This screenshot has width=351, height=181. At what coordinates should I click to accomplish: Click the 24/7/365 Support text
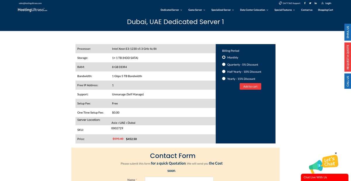pyautogui.click(x=292, y=3)
